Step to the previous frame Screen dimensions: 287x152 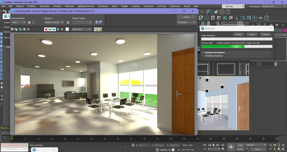point(209,145)
